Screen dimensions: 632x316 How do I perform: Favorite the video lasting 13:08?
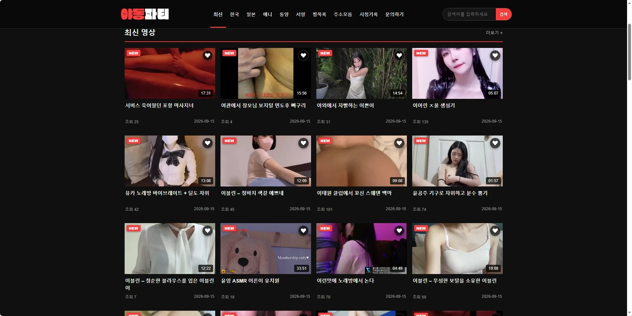tap(208, 143)
